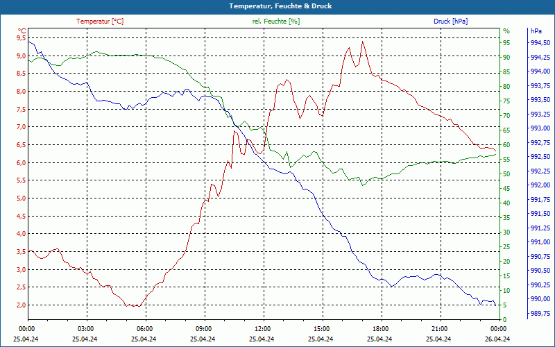Click the 990,00 value on pressure axis
This screenshot has height=347, width=555.
click(540, 299)
